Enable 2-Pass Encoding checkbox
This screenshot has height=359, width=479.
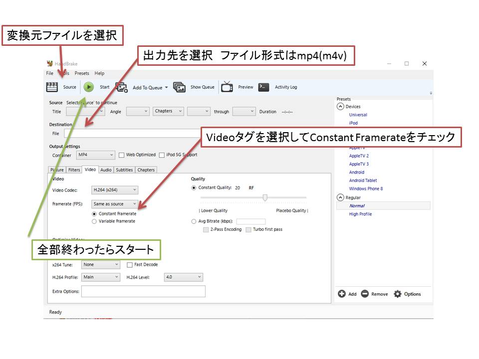point(206,229)
